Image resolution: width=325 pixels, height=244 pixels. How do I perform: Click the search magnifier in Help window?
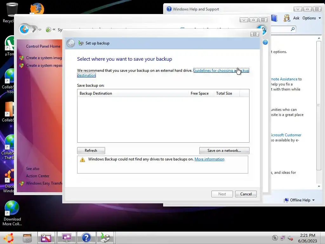(293, 29)
